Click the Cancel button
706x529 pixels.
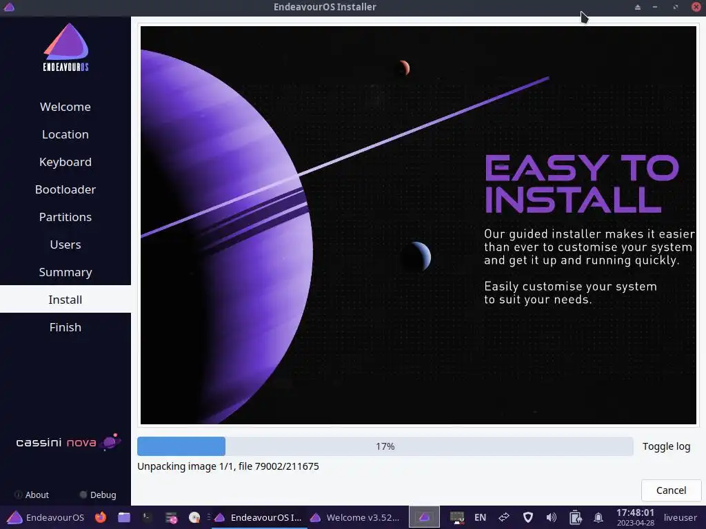[x=671, y=490]
